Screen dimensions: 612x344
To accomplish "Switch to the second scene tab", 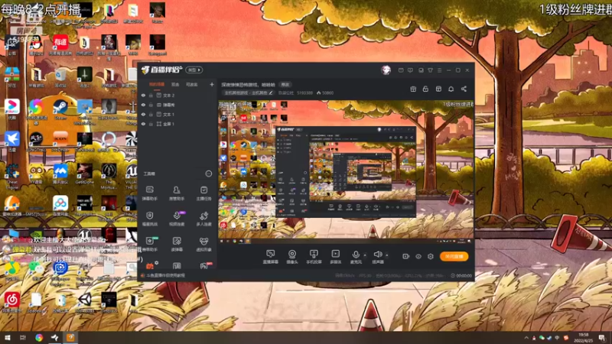I will tap(175, 84).
